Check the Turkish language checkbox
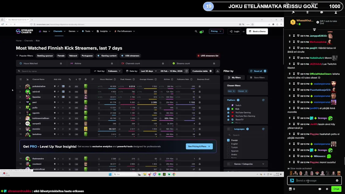This screenshot has width=345, height=194. point(228,147)
